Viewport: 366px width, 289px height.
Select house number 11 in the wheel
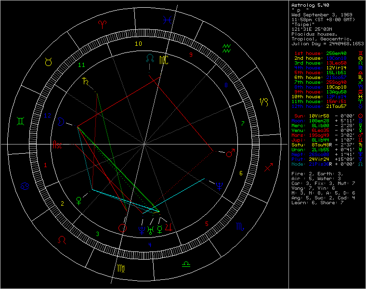[81, 65]
